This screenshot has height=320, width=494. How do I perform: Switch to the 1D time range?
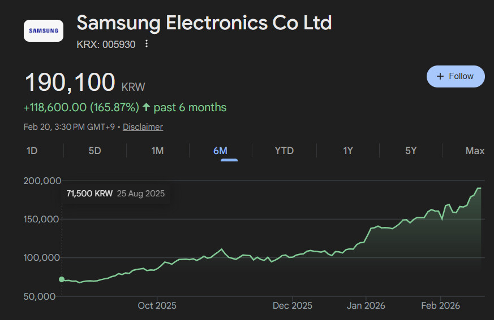point(32,151)
